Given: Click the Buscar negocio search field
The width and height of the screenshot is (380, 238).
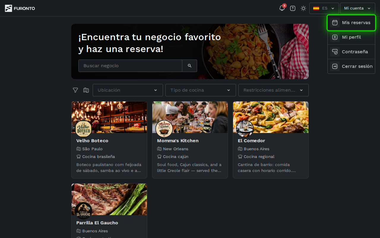Looking at the screenshot, I should click(x=130, y=66).
